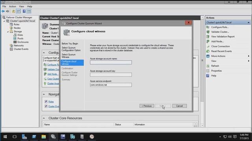Image resolution: width=252 pixels, height=141 pixels.
Task: Click Select Quorum Configuration Option step
Action: [x=71, y=49]
